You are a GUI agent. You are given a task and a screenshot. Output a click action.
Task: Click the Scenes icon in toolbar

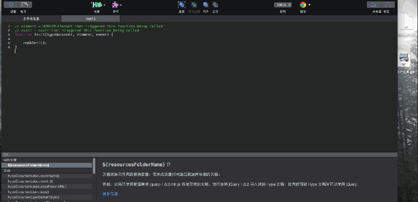pos(11,5)
